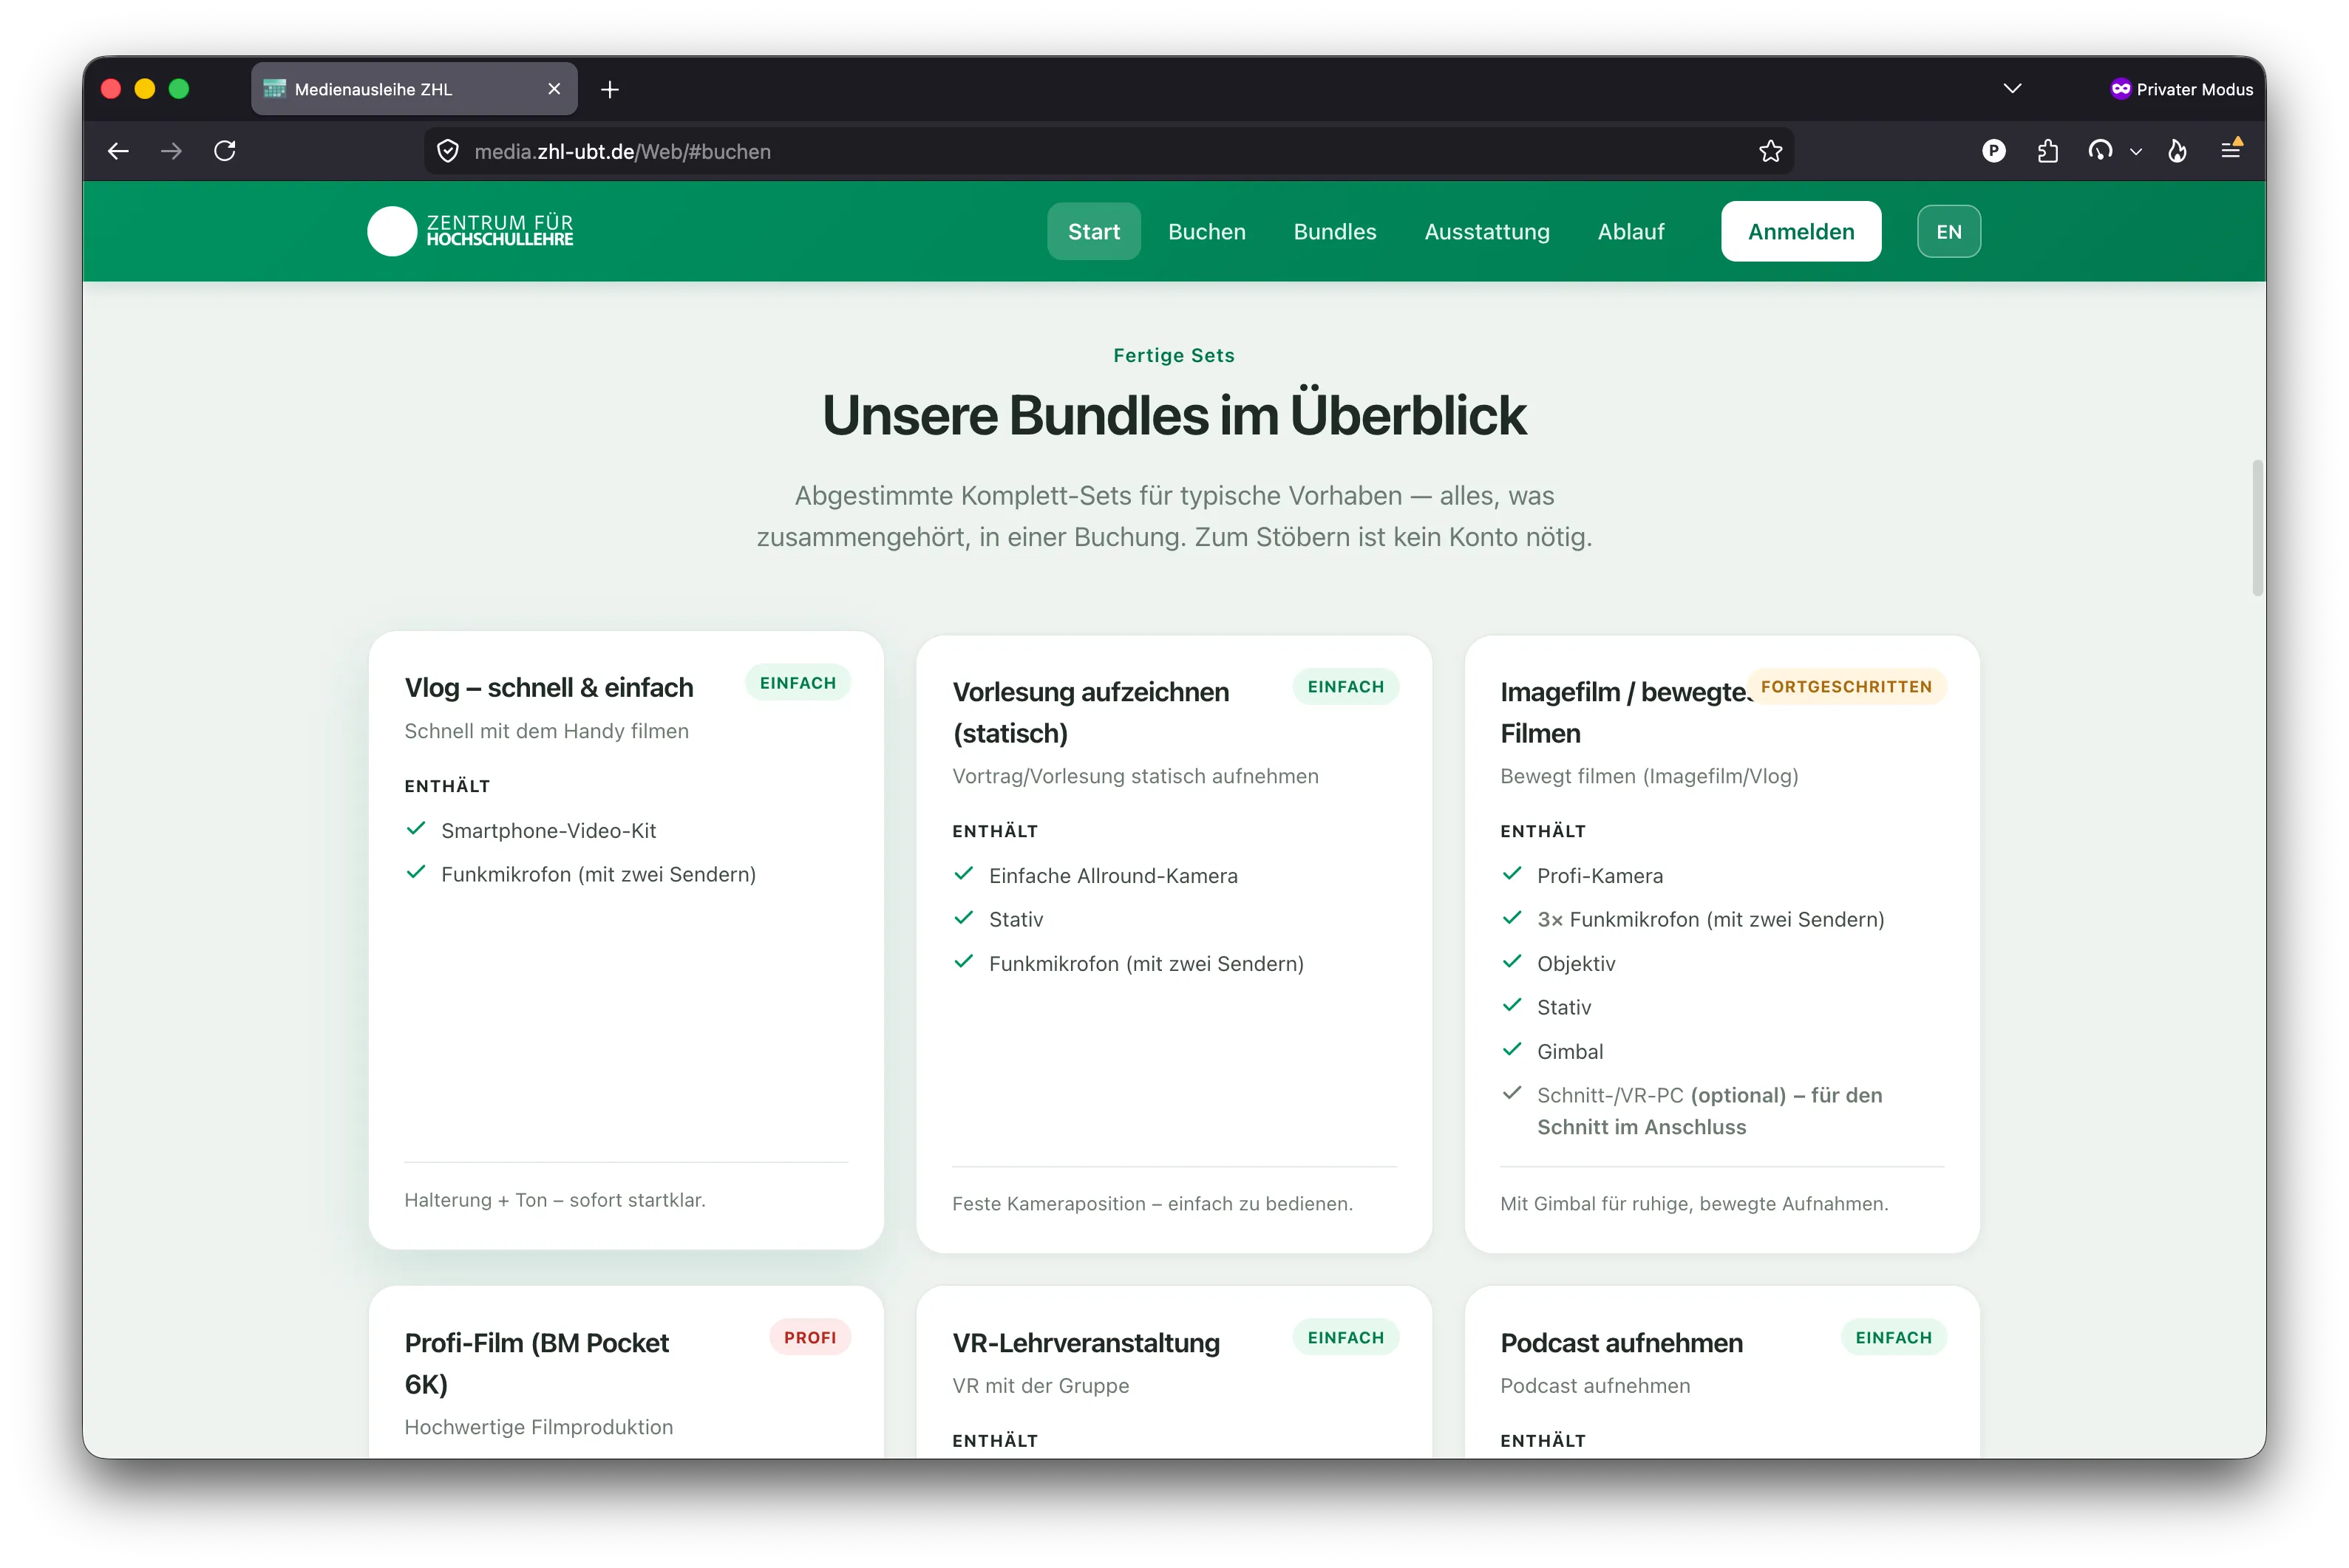Open the Ablauf navigation item

[x=1630, y=231]
